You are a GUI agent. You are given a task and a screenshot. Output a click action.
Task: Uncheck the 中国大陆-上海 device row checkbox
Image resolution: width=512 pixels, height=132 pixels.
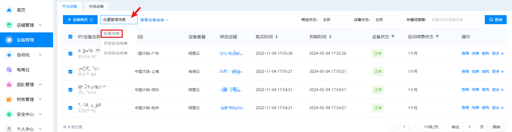coord(70,72)
